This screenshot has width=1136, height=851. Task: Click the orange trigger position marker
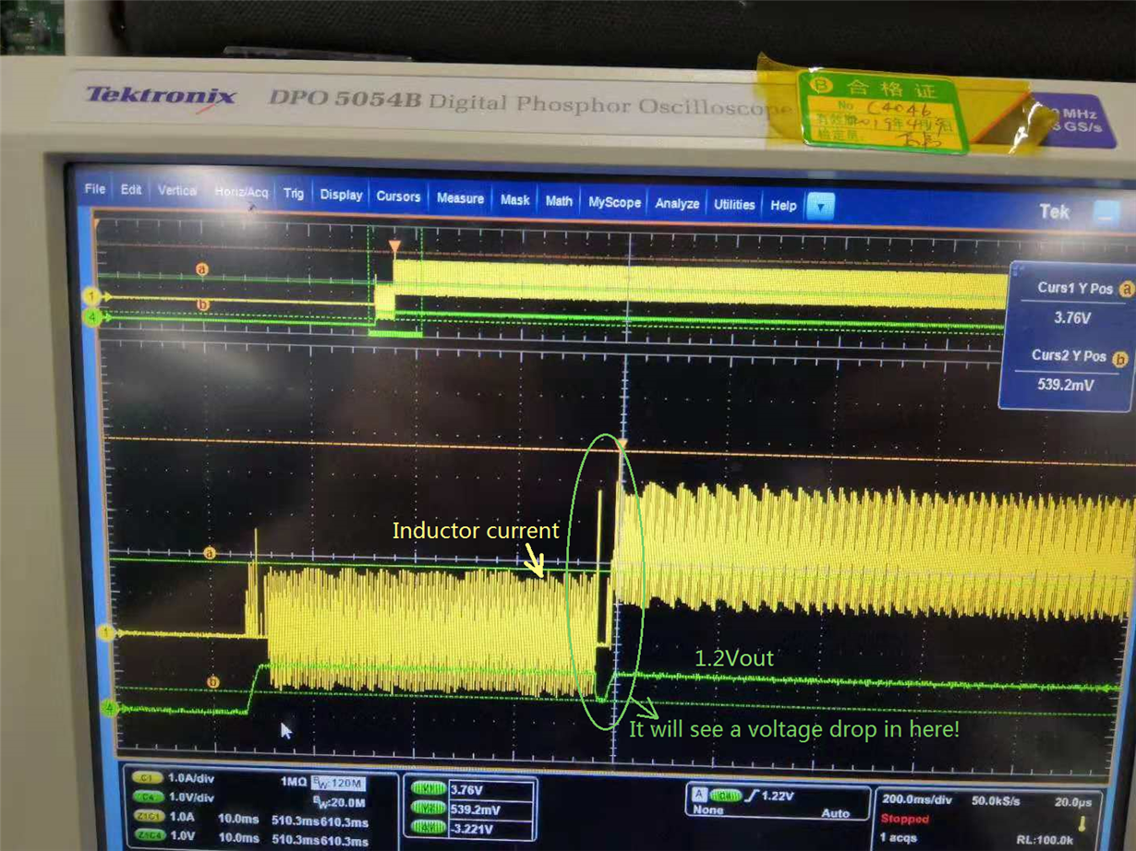394,246
